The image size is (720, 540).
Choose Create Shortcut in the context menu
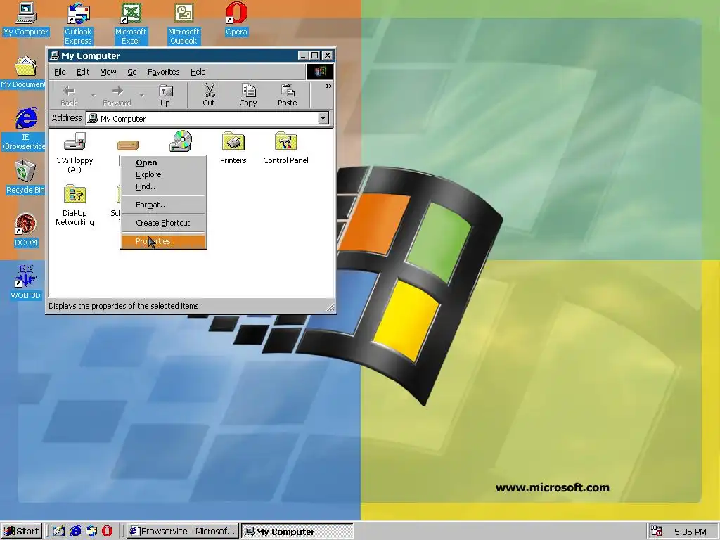click(x=163, y=223)
